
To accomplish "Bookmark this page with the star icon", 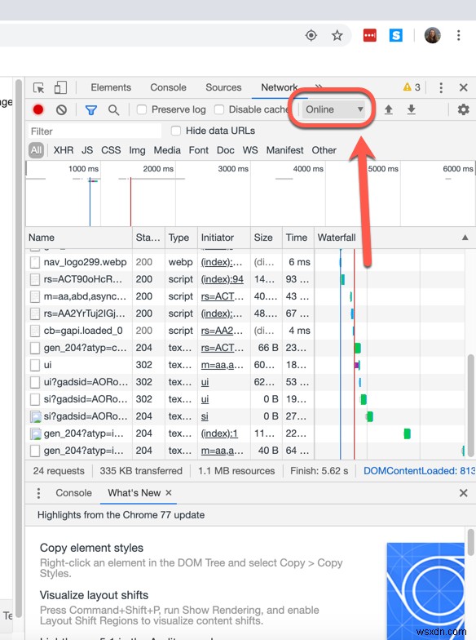I will coord(337,36).
